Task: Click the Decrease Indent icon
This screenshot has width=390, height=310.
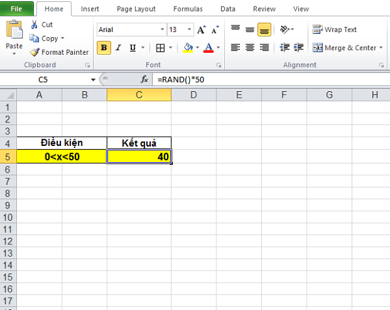Action: (x=285, y=48)
